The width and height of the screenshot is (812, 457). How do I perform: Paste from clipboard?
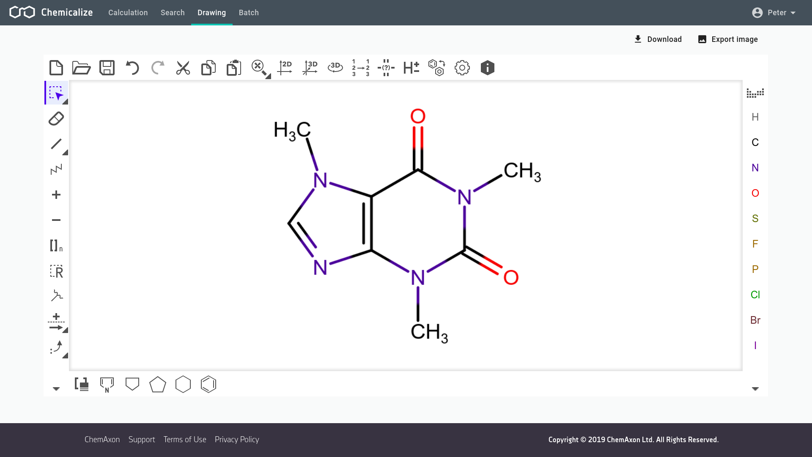[x=234, y=68]
